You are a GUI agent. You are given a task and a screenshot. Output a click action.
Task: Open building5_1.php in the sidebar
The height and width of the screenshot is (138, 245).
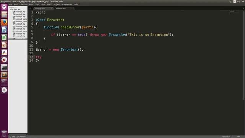pos(21,31)
